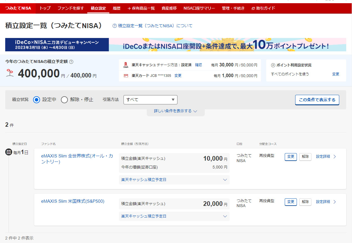Select the 解除・停止 radio button
Viewport: 352px width, 243px height.
[64, 100]
